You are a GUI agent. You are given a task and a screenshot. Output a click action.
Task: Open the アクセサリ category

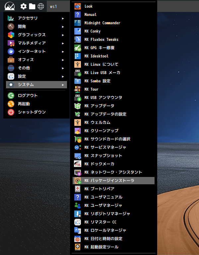pos(36,18)
